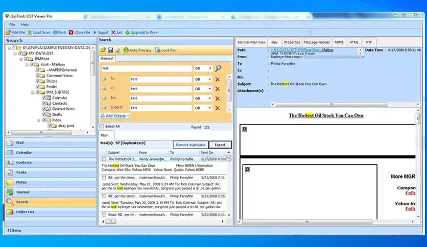Open the Bcc row OR dropdown
This screenshot has width=427, height=247.
point(210,98)
